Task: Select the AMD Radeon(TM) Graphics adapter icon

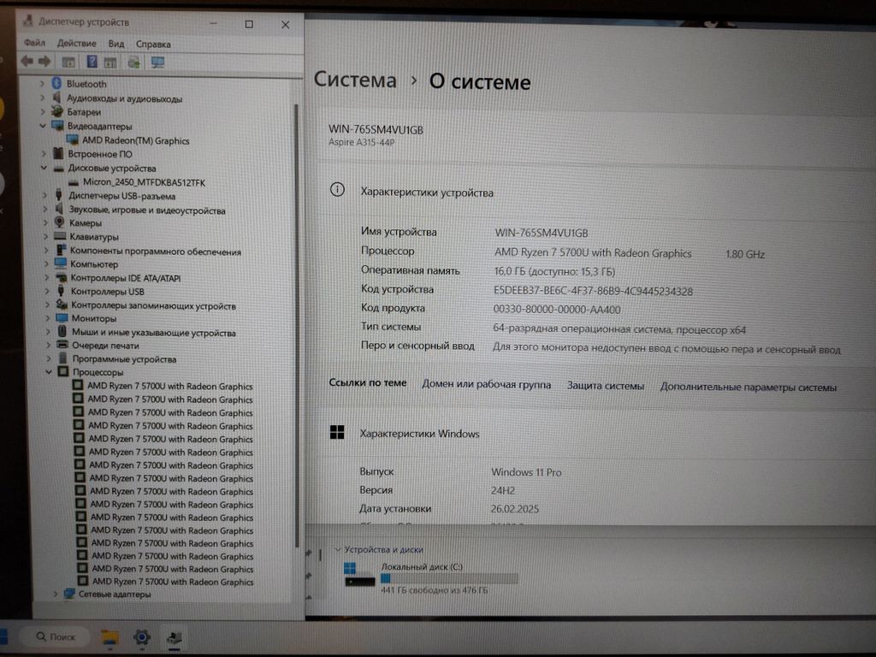Action: point(72,140)
